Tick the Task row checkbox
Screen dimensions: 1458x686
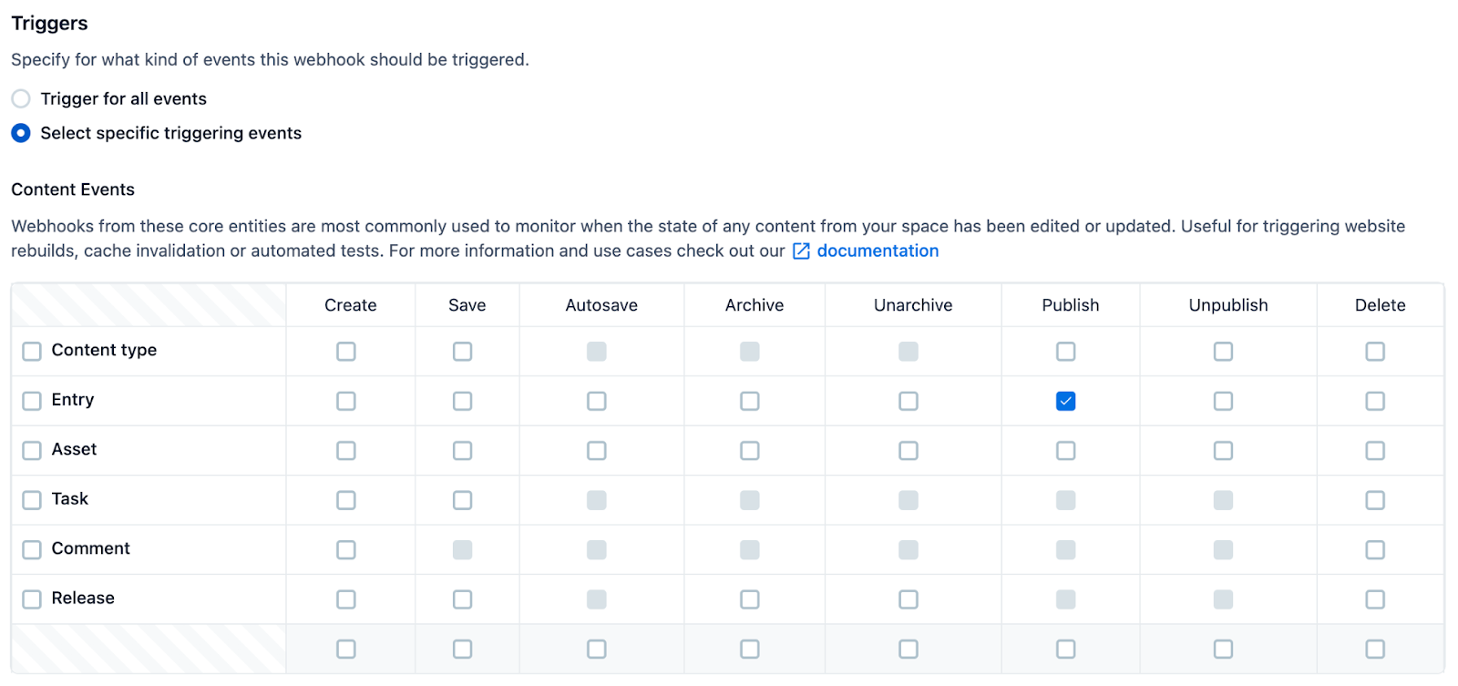[32, 500]
